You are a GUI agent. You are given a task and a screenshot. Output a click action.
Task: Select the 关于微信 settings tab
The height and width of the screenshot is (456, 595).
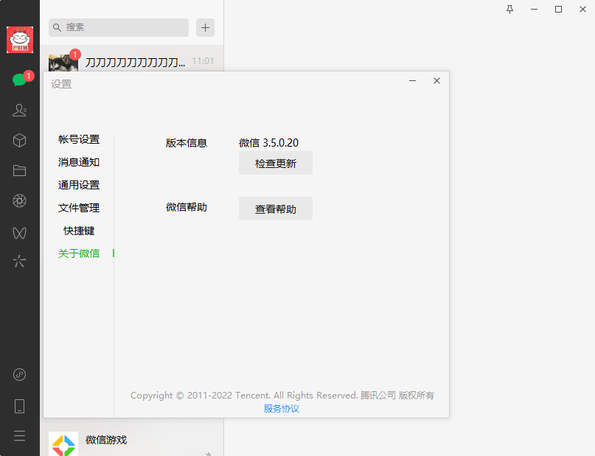79,253
